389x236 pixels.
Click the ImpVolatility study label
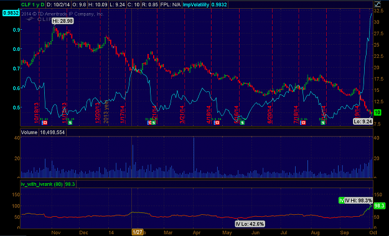[195, 4]
